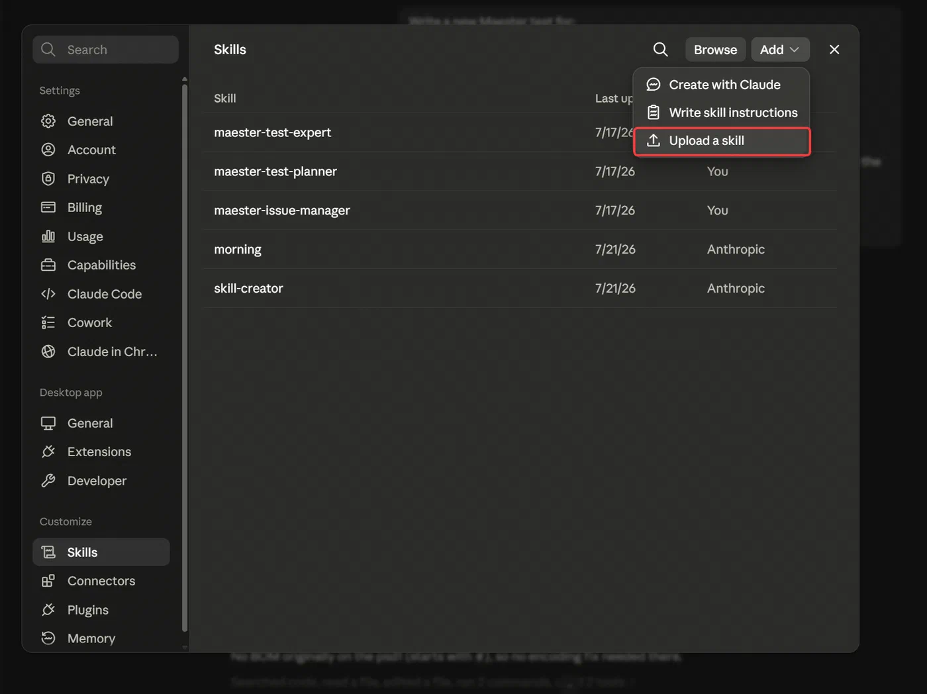Click 7/21/26 date in skill-creator row
The width and height of the screenshot is (927, 694).
click(615, 289)
